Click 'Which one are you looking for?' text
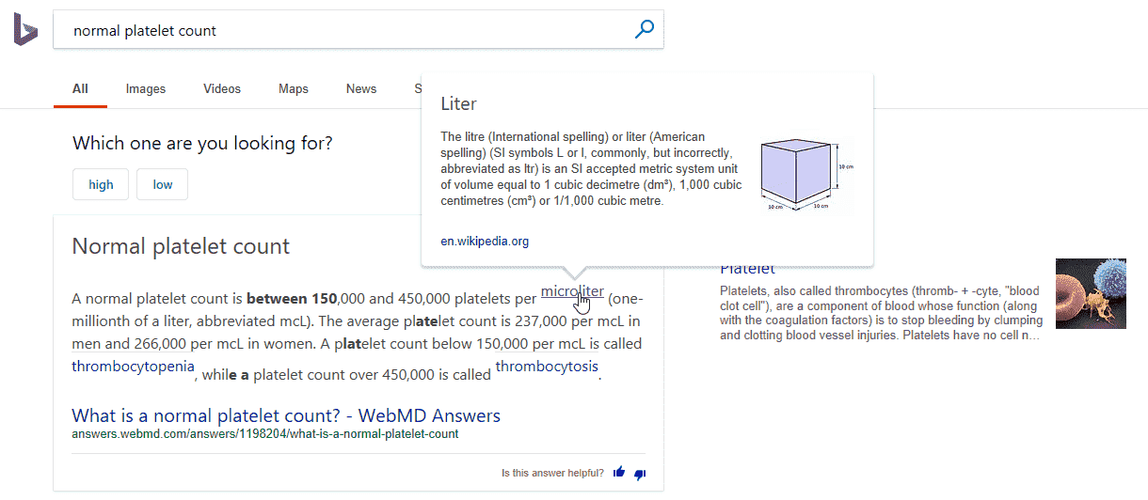 click(x=202, y=144)
